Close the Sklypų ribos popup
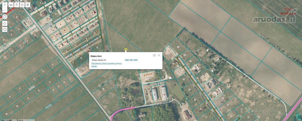 (x=159, y=55)
